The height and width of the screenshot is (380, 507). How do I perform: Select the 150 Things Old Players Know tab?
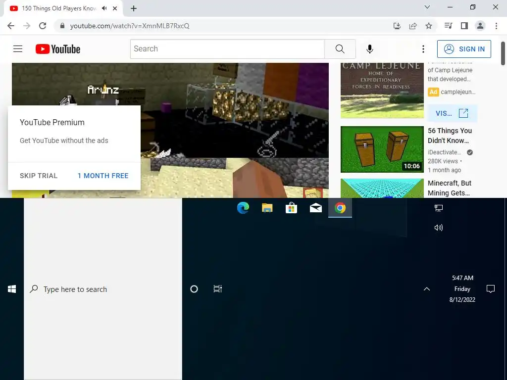click(x=58, y=8)
